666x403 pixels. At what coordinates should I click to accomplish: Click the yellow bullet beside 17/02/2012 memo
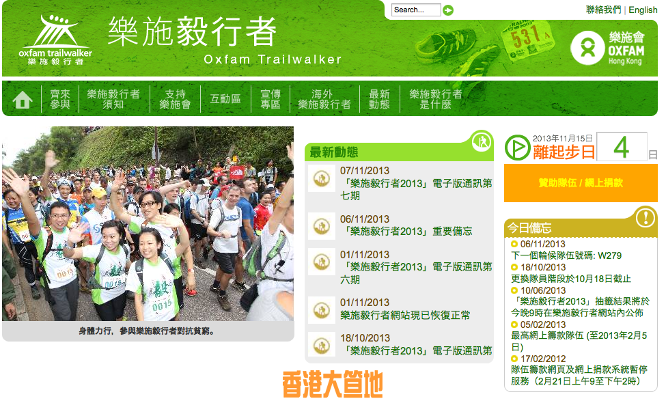click(x=514, y=359)
